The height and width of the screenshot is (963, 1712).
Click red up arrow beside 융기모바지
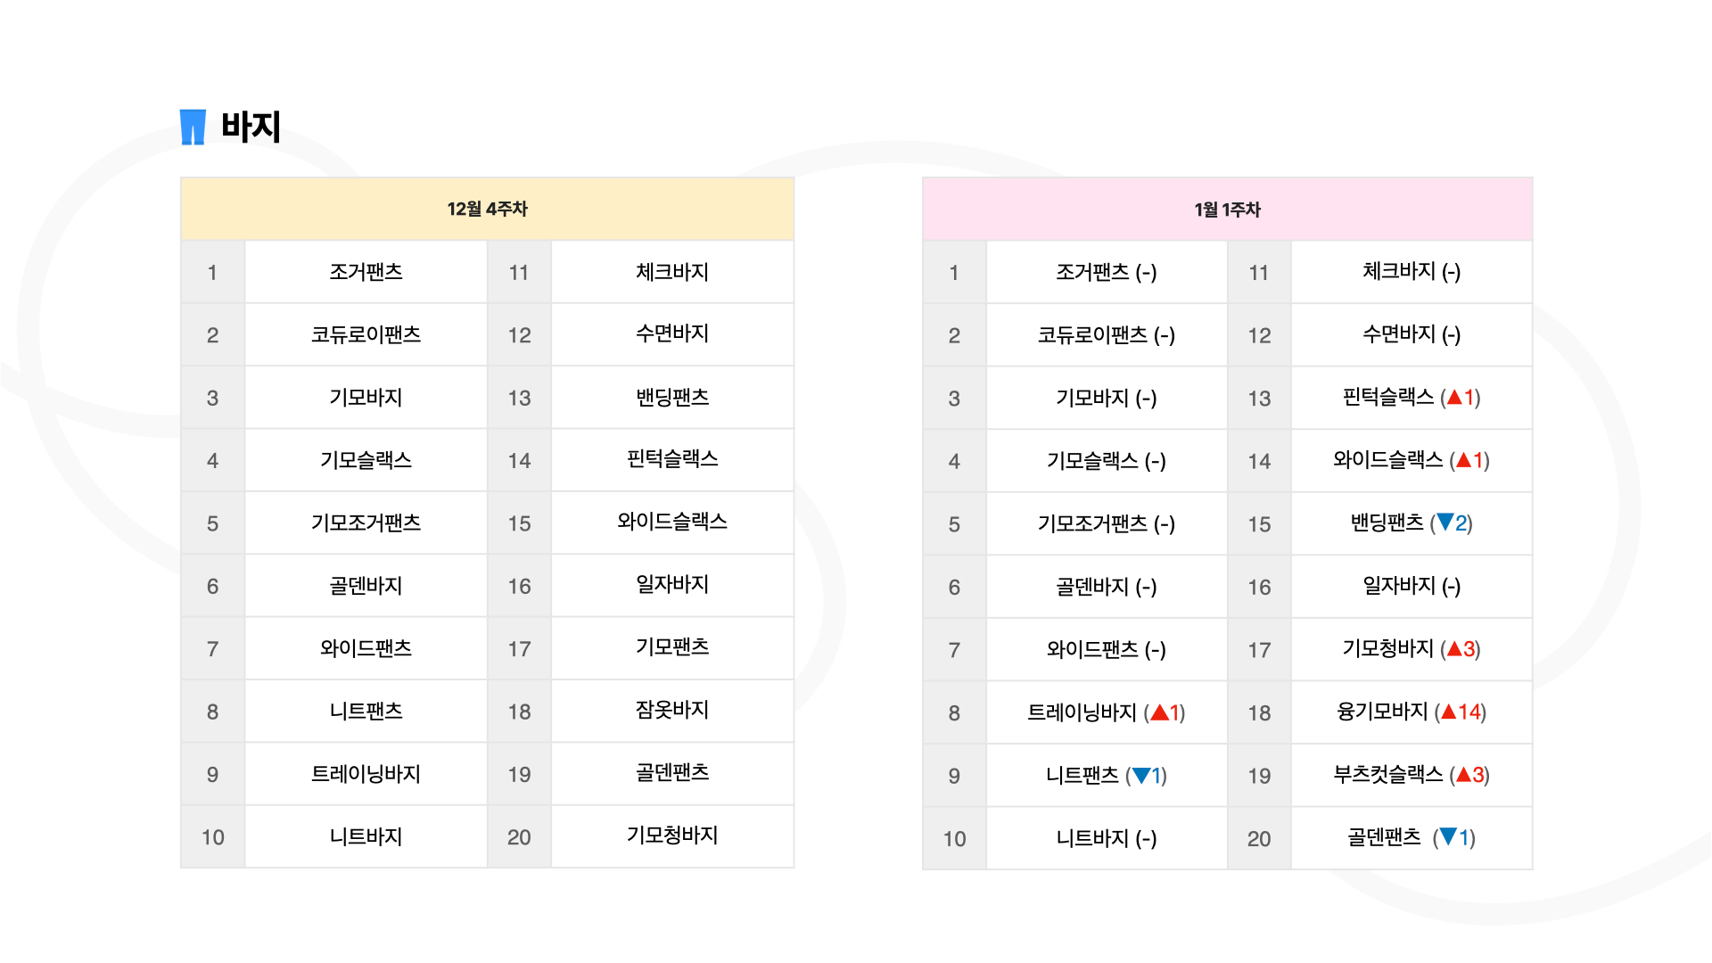pyautogui.click(x=1449, y=712)
